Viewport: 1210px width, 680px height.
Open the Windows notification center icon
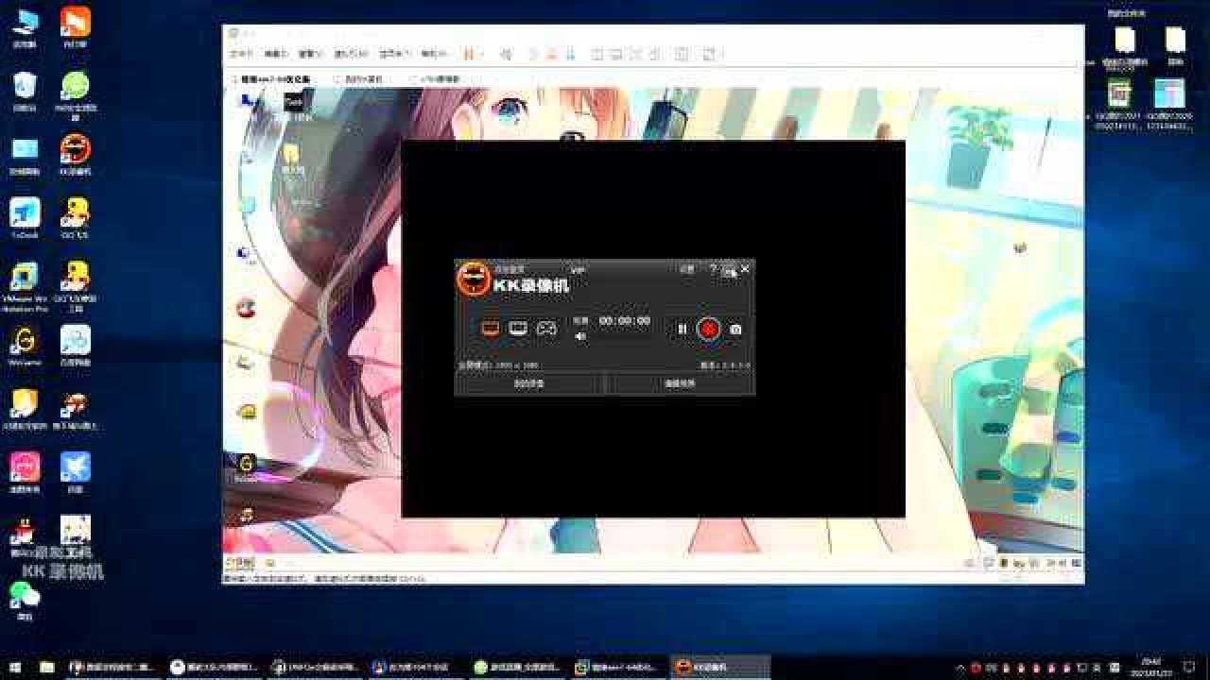tap(1190, 667)
